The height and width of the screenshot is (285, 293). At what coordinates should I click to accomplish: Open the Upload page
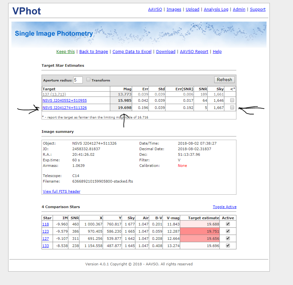pyautogui.click(x=192, y=9)
